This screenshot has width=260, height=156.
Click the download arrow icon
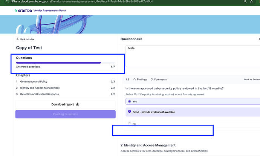coord(78,104)
